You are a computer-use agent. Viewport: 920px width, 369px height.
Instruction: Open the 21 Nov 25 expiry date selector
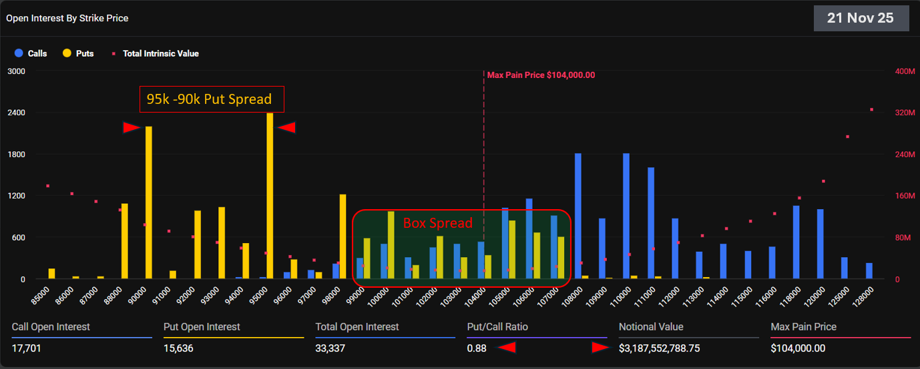pos(861,18)
